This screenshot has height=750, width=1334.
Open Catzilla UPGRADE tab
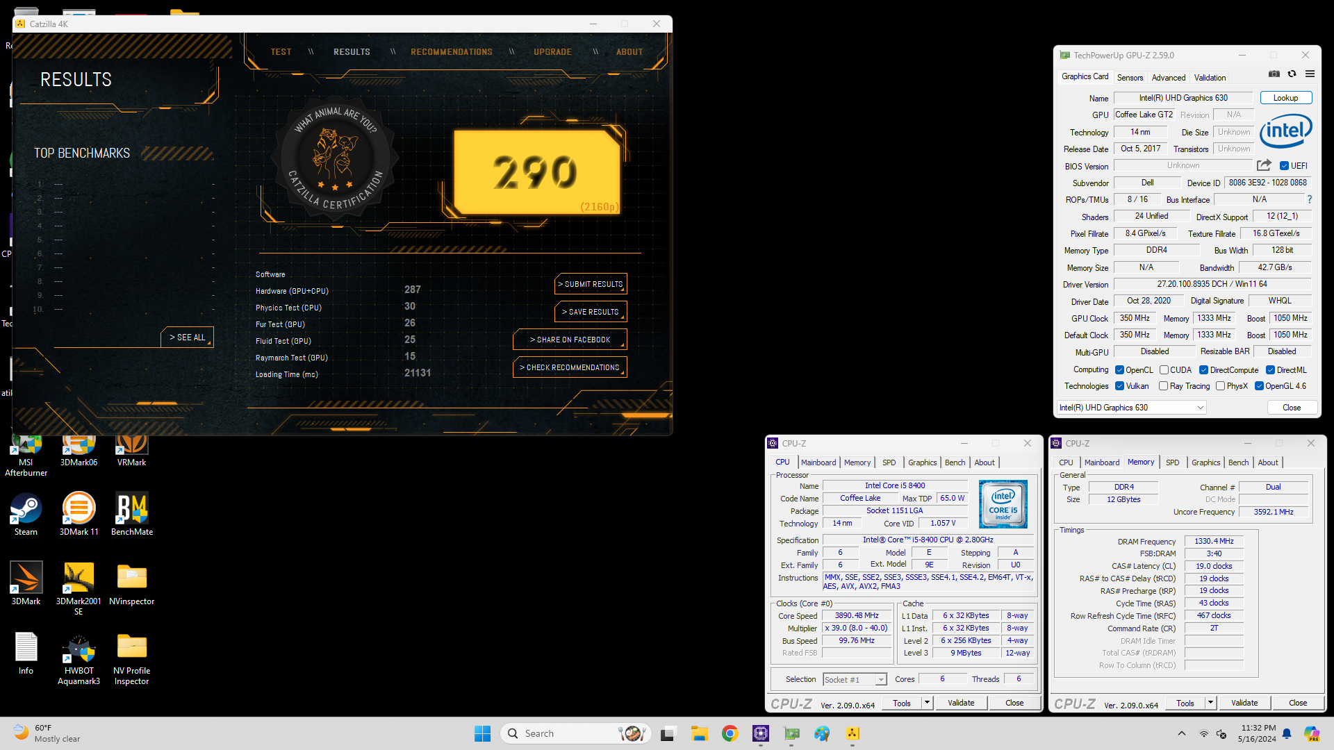pyautogui.click(x=553, y=51)
